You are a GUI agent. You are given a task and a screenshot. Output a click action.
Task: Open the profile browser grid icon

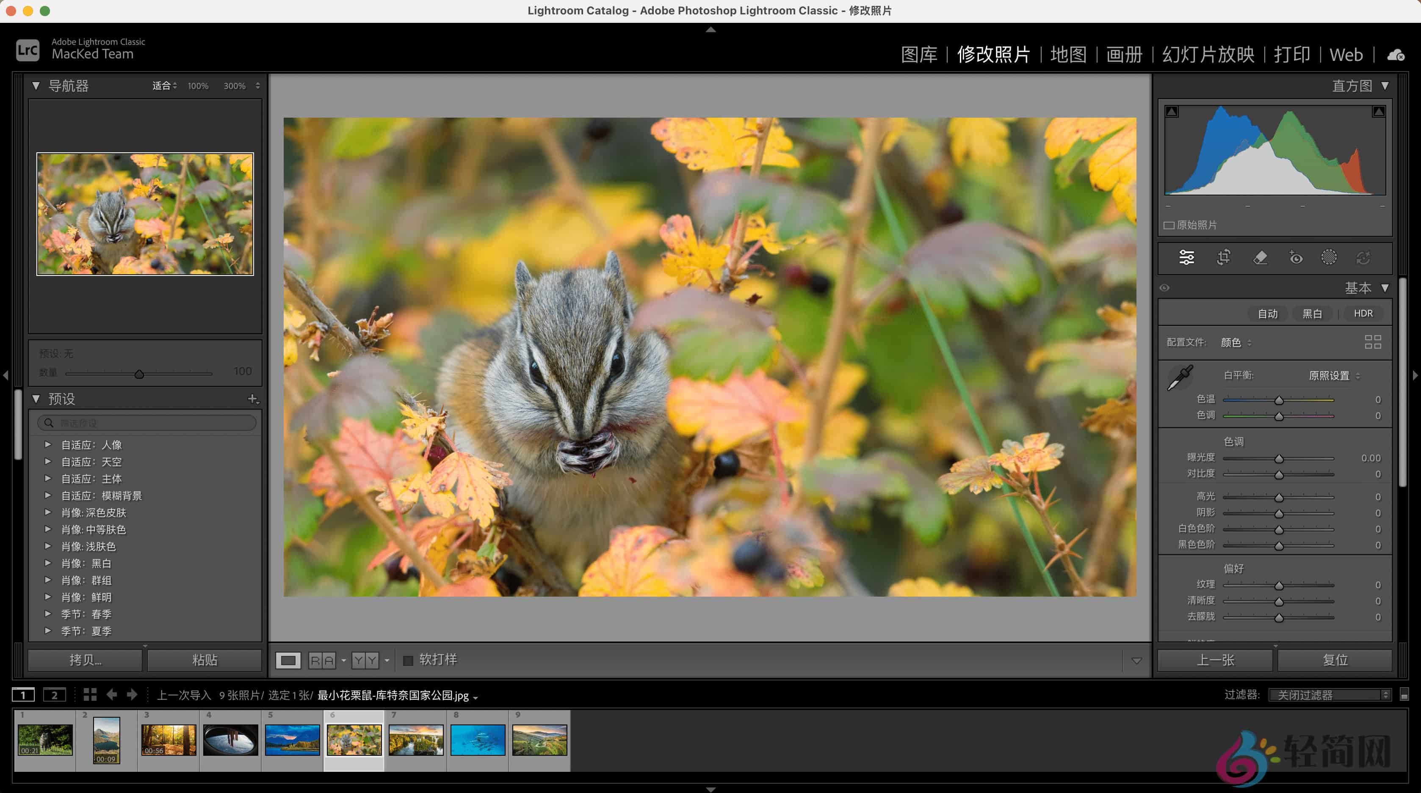coord(1373,342)
